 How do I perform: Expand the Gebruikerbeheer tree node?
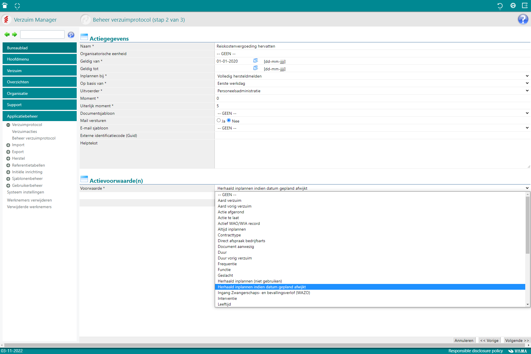8,186
